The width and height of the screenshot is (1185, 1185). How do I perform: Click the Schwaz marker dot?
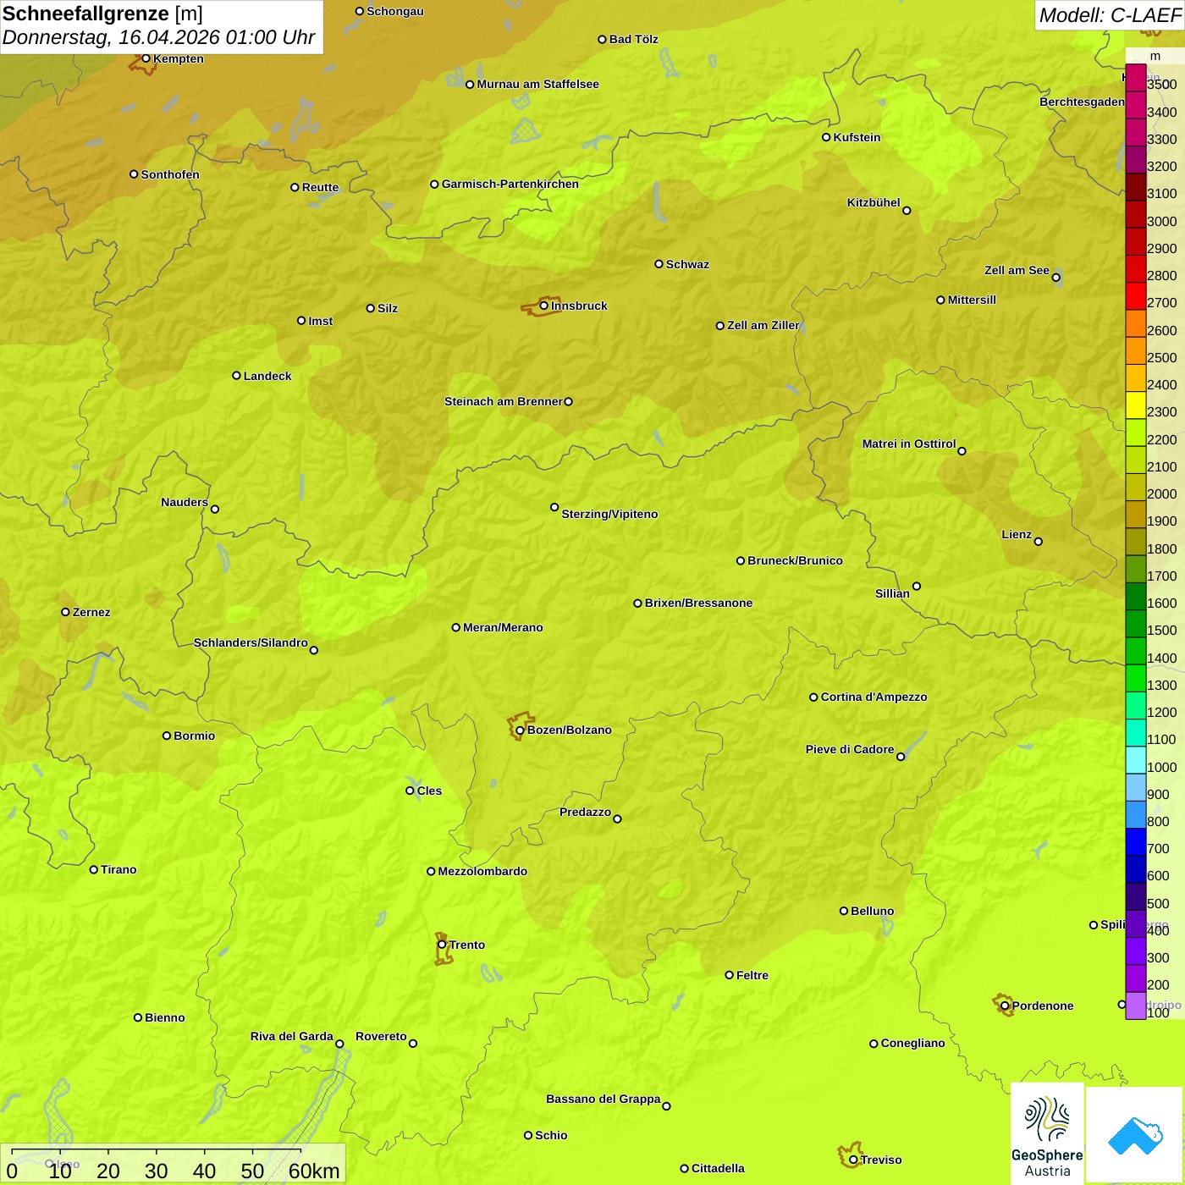point(659,264)
